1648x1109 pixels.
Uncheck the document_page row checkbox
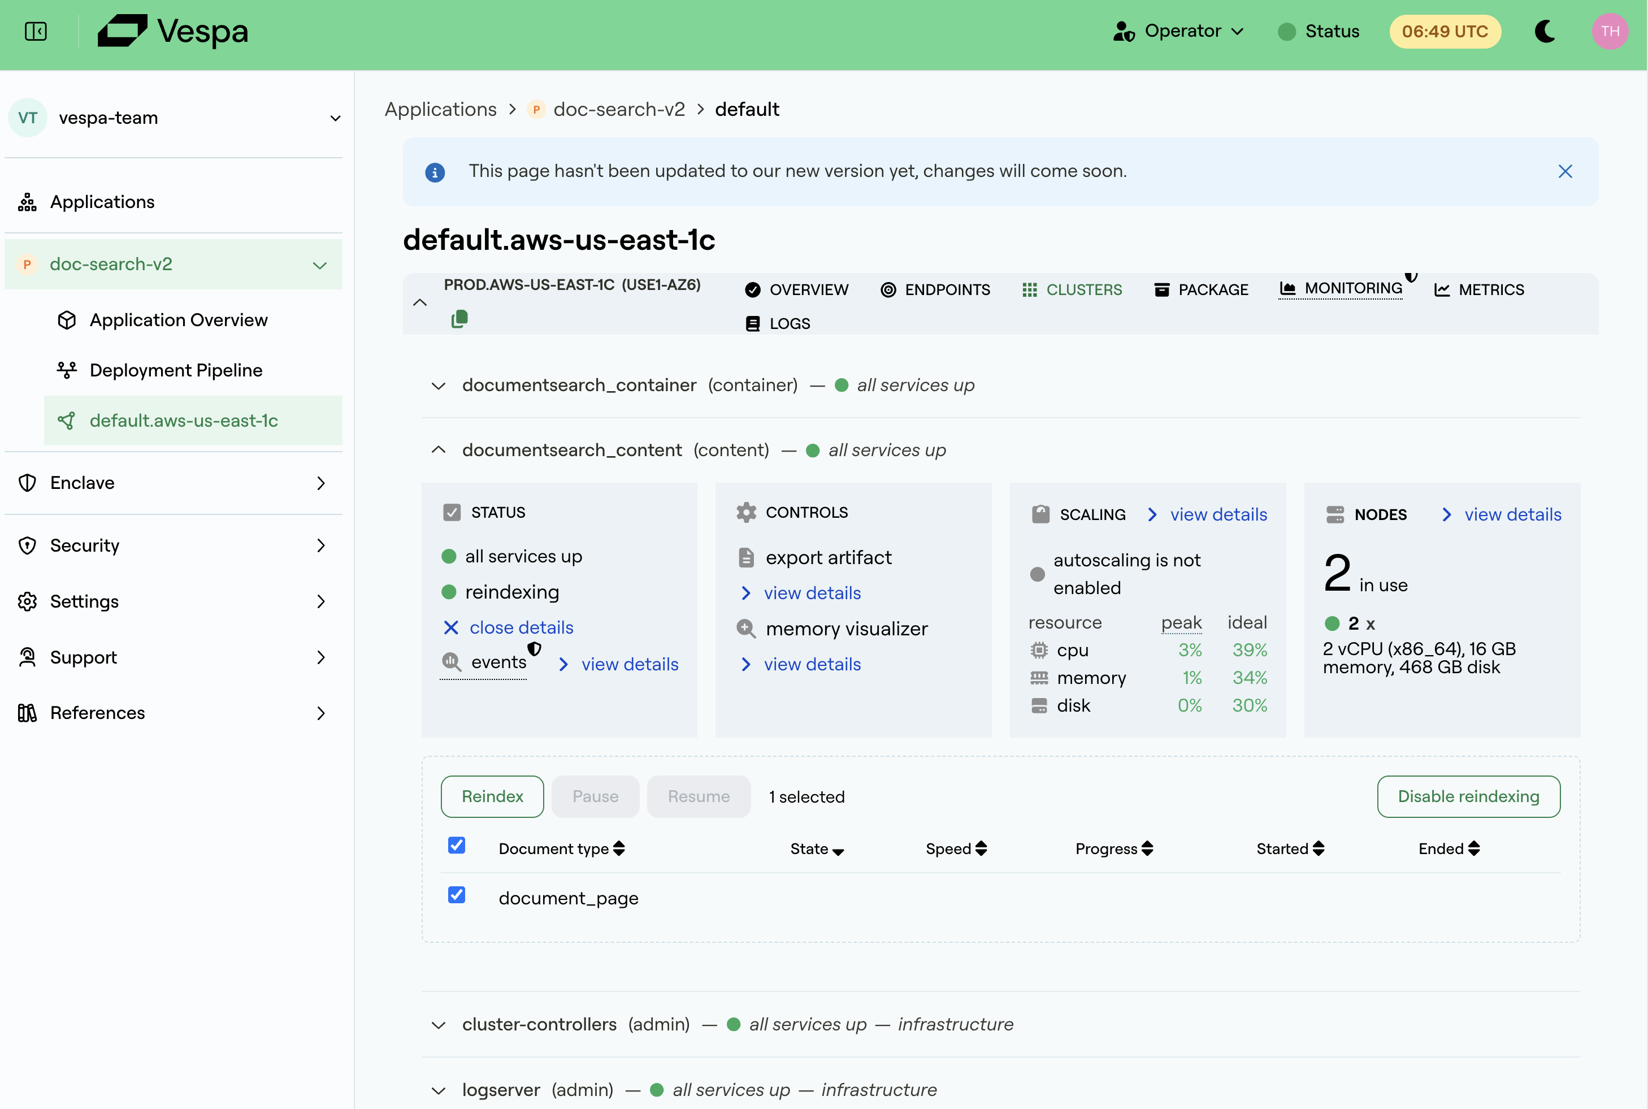point(457,895)
